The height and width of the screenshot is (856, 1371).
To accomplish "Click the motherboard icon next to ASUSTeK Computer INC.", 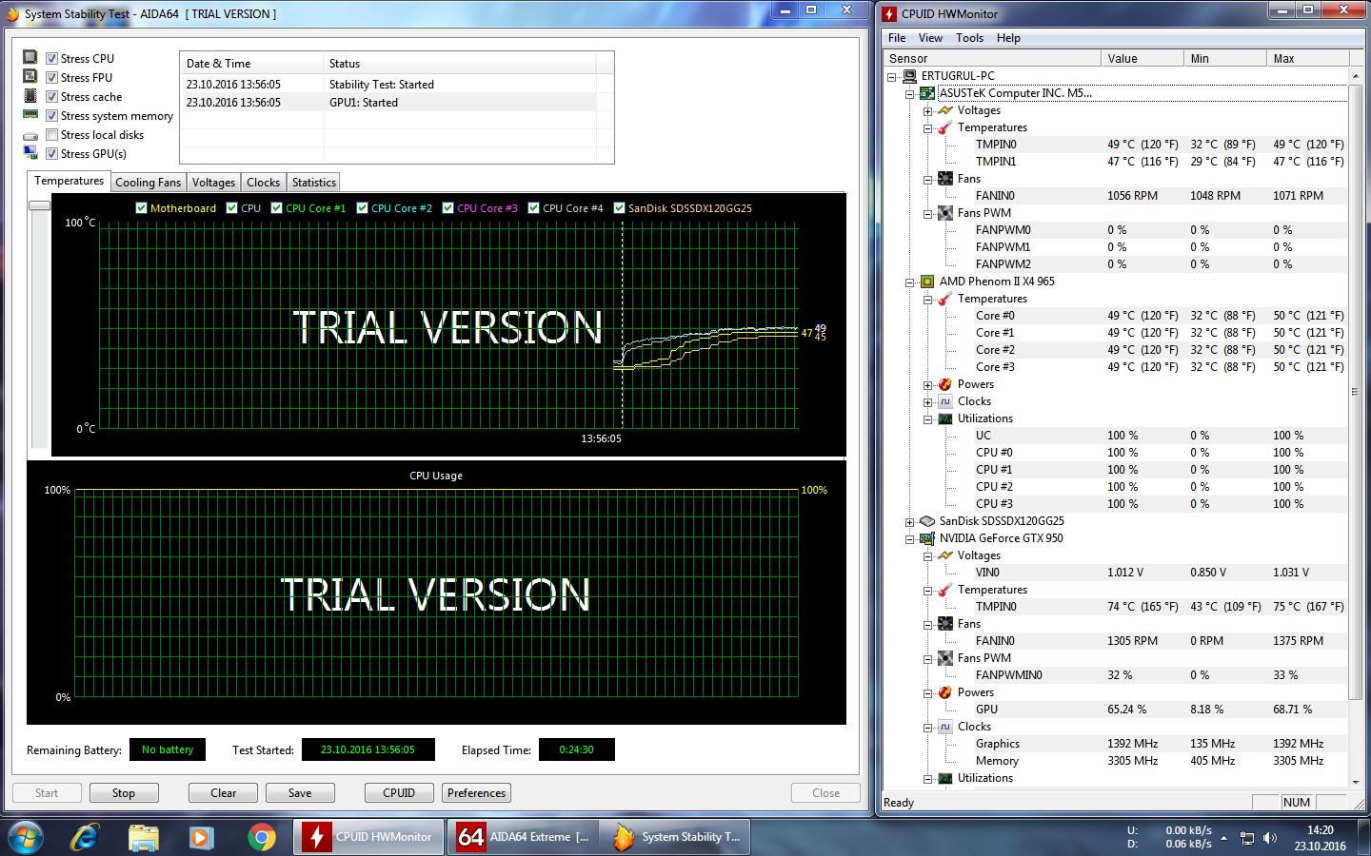I will [927, 93].
